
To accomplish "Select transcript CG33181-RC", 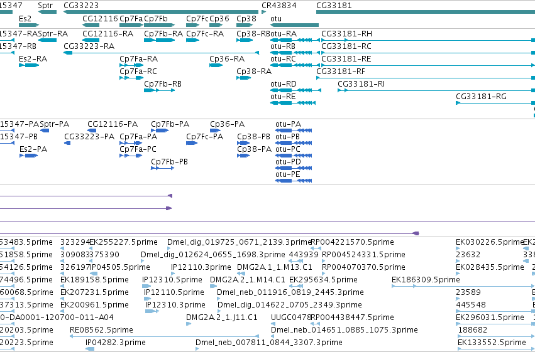I will [346, 46].
